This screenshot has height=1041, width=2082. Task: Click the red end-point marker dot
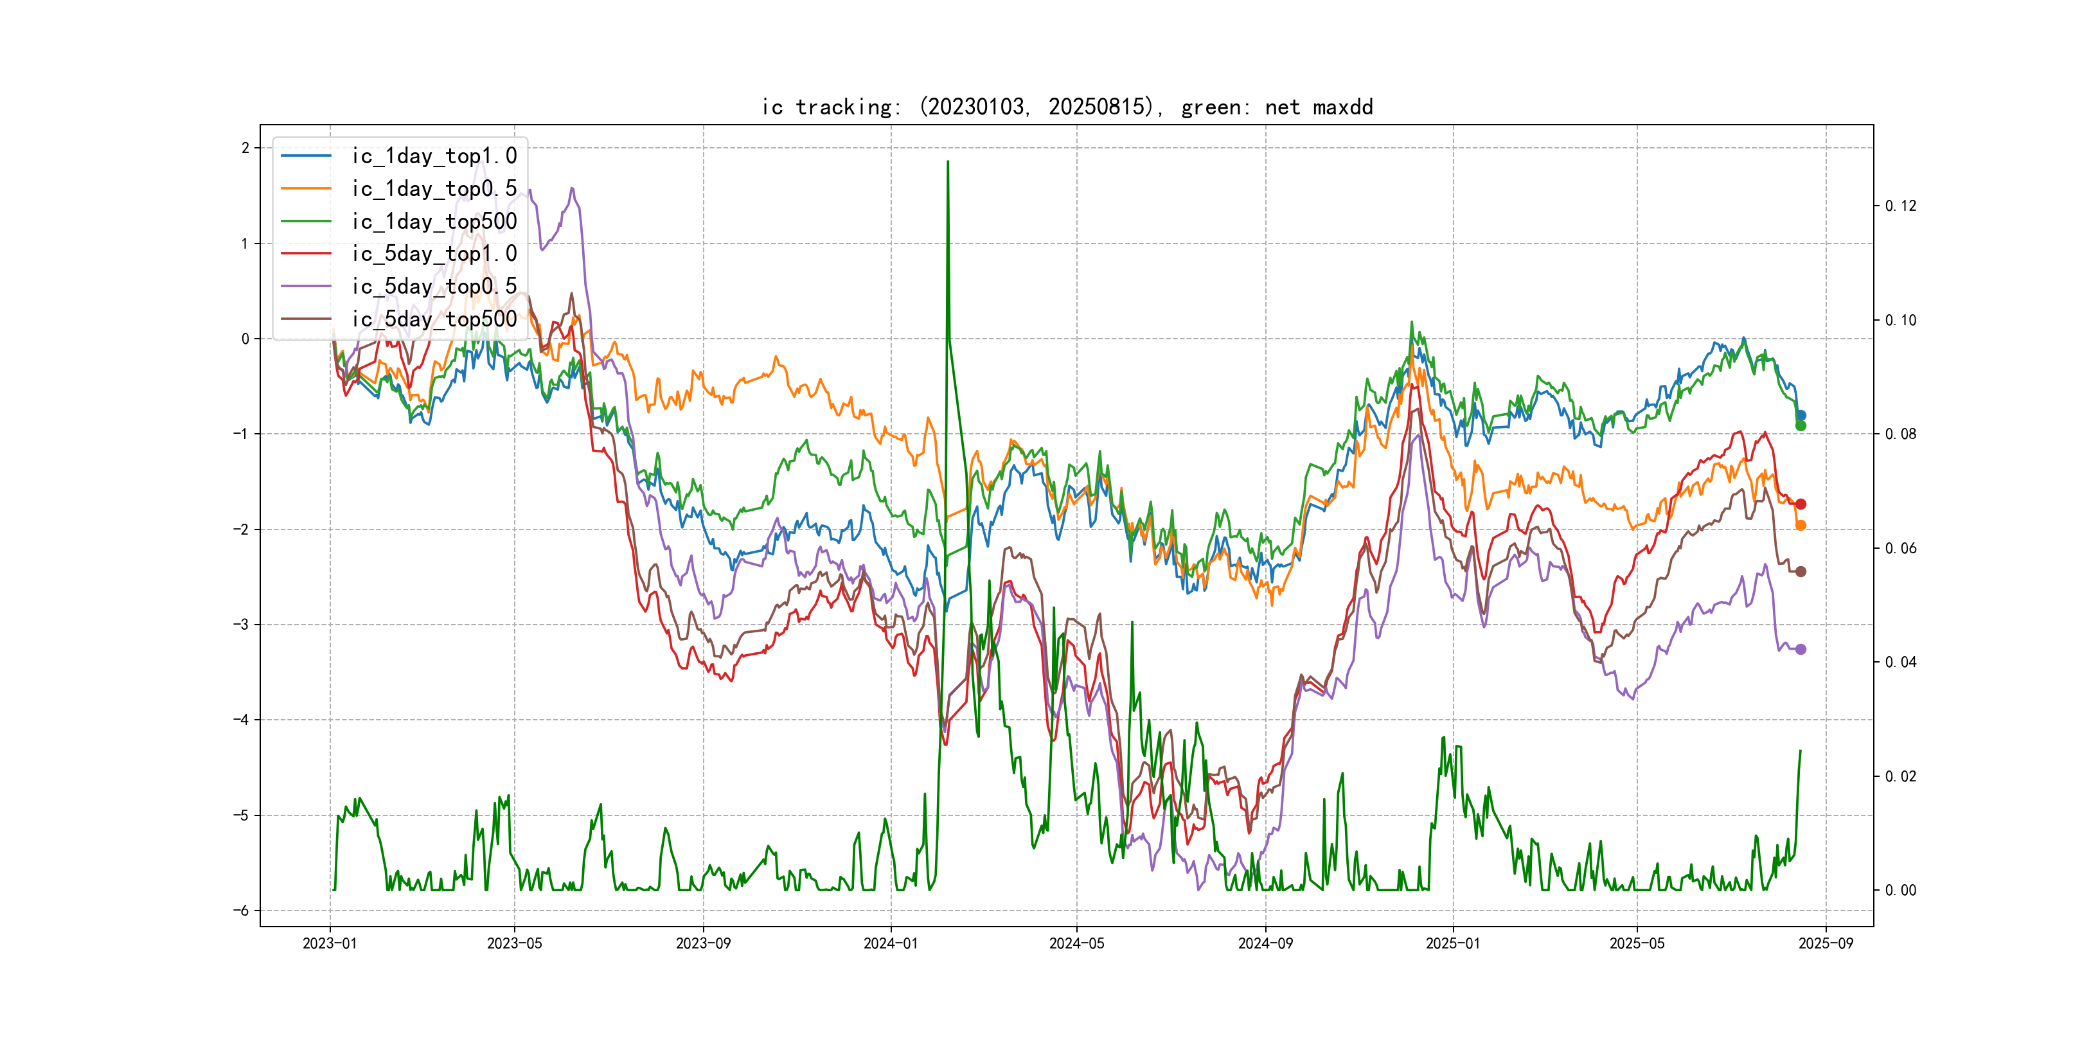point(1801,504)
